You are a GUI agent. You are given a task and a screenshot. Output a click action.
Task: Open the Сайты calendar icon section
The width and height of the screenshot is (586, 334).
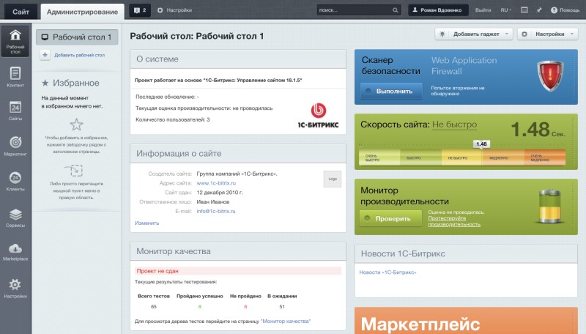click(x=15, y=110)
